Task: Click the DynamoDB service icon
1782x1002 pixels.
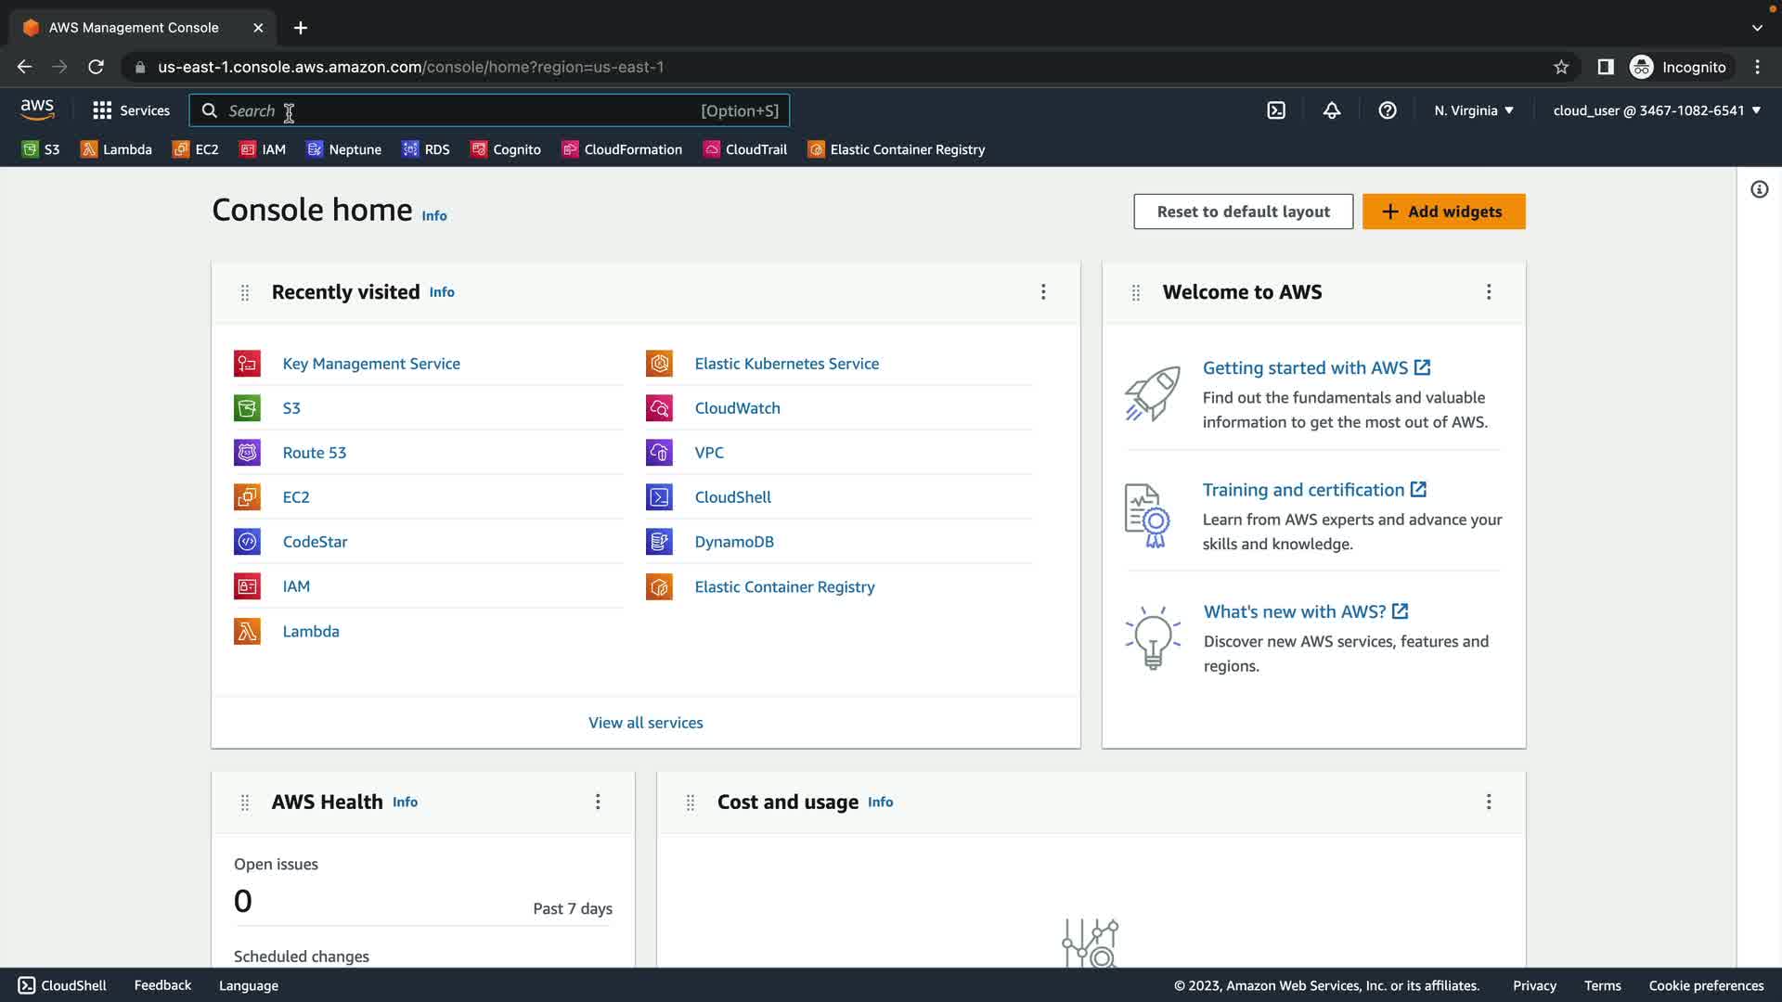Action: (x=659, y=542)
